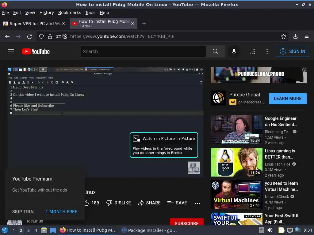The width and height of the screenshot is (314, 235).
Task: Open the Help menu
Action: point(104,13)
